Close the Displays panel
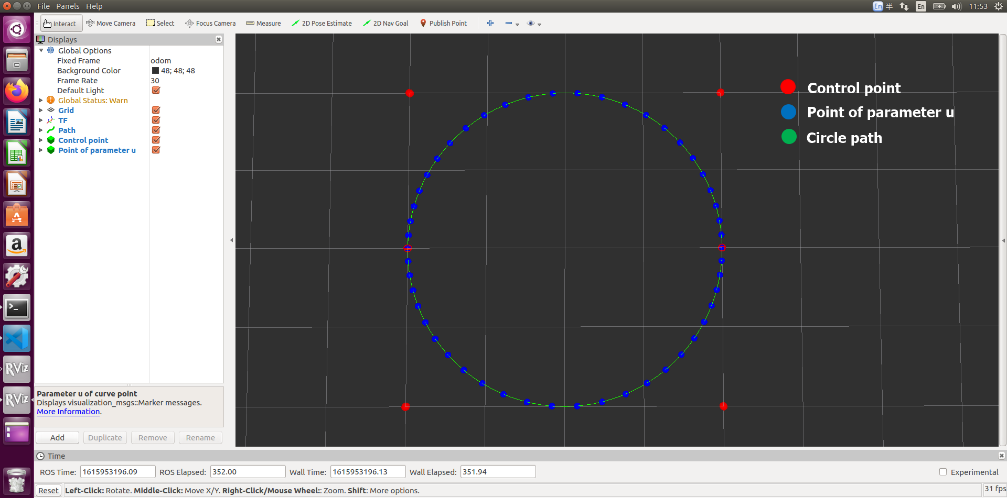The width and height of the screenshot is (1007, 498). (x=219, y=39)
